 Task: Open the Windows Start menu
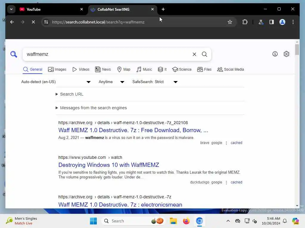pyautogui.click(x=93, y=221)
